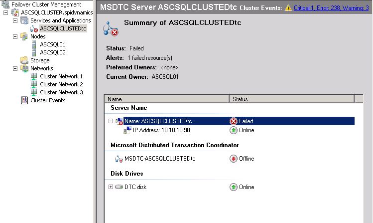Select Cluster Network 3 label

[x=61, y=92]
